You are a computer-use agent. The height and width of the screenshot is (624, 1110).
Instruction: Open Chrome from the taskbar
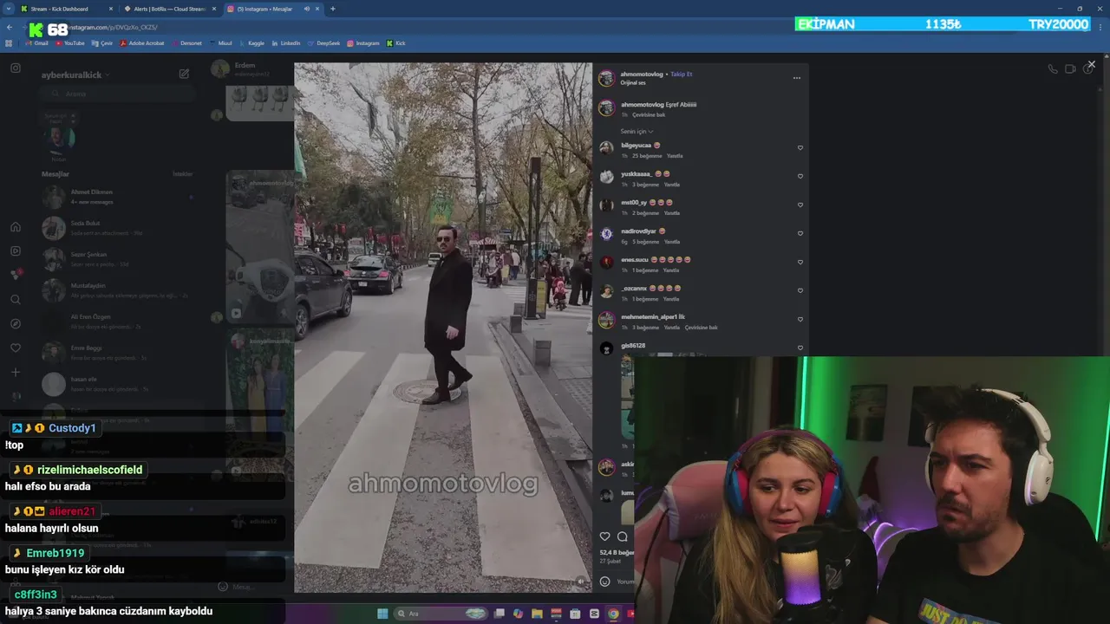pos(613,614)
